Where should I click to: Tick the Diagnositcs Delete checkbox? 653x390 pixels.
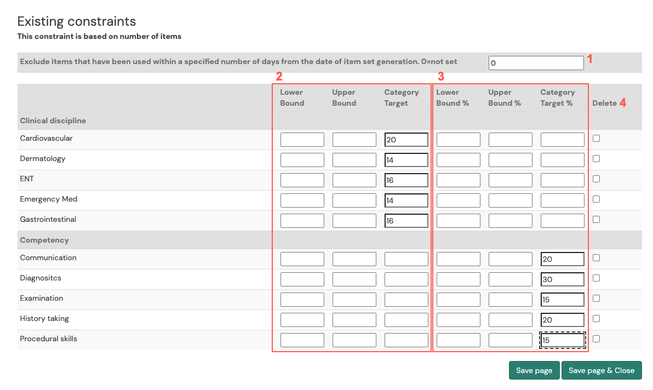(x=597, y=278)
